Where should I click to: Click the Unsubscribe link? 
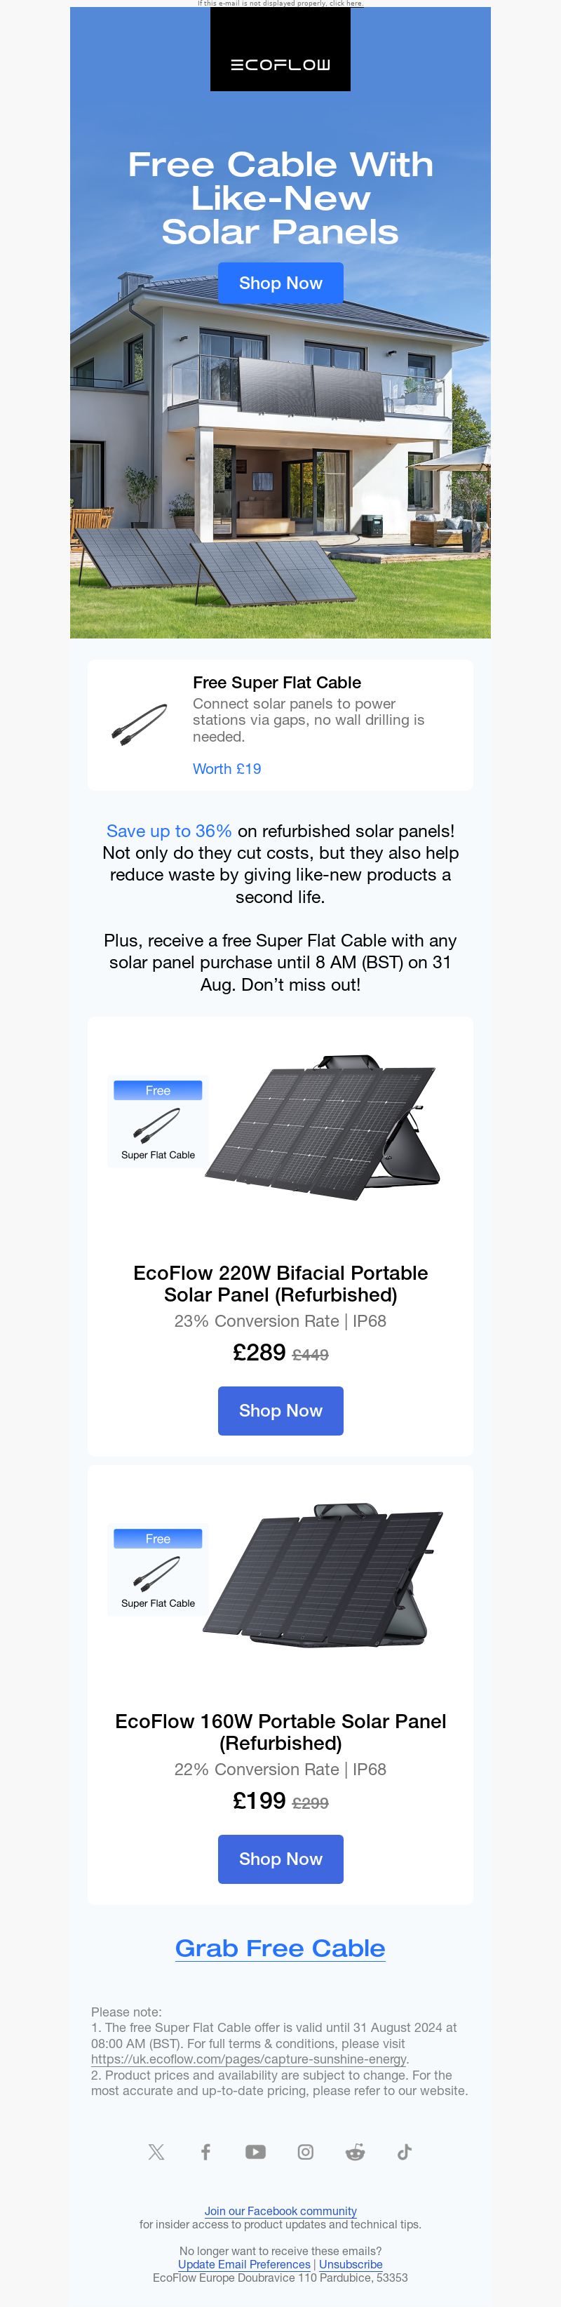(x=351, y=2264)
